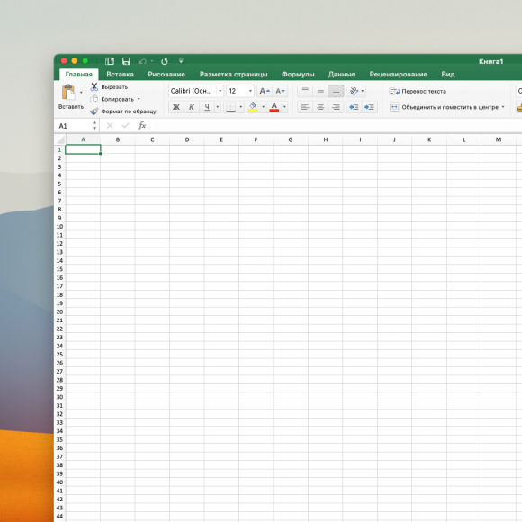Screen dimensions: 522x522
Task: Click the formula bar input area
Action: pyautogui.click(x=336, y=125)
